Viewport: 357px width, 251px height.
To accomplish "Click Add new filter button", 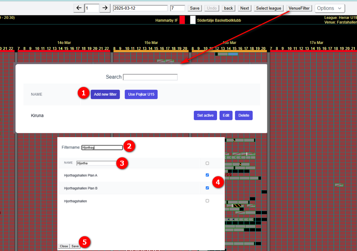I will [x=105, y=94].
